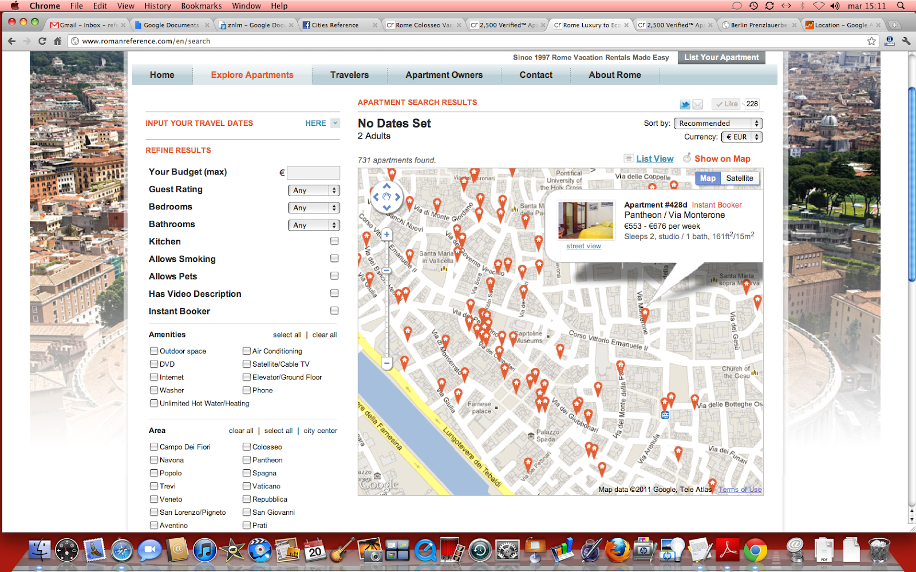Image resolution: width=916 pixels, height=572 pixels.
Task: Click the bookmark star in the address bar
Action: (871, 41)
